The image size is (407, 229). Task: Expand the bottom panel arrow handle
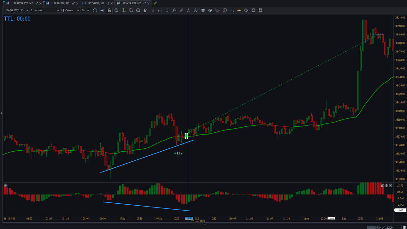pos(205,224)
